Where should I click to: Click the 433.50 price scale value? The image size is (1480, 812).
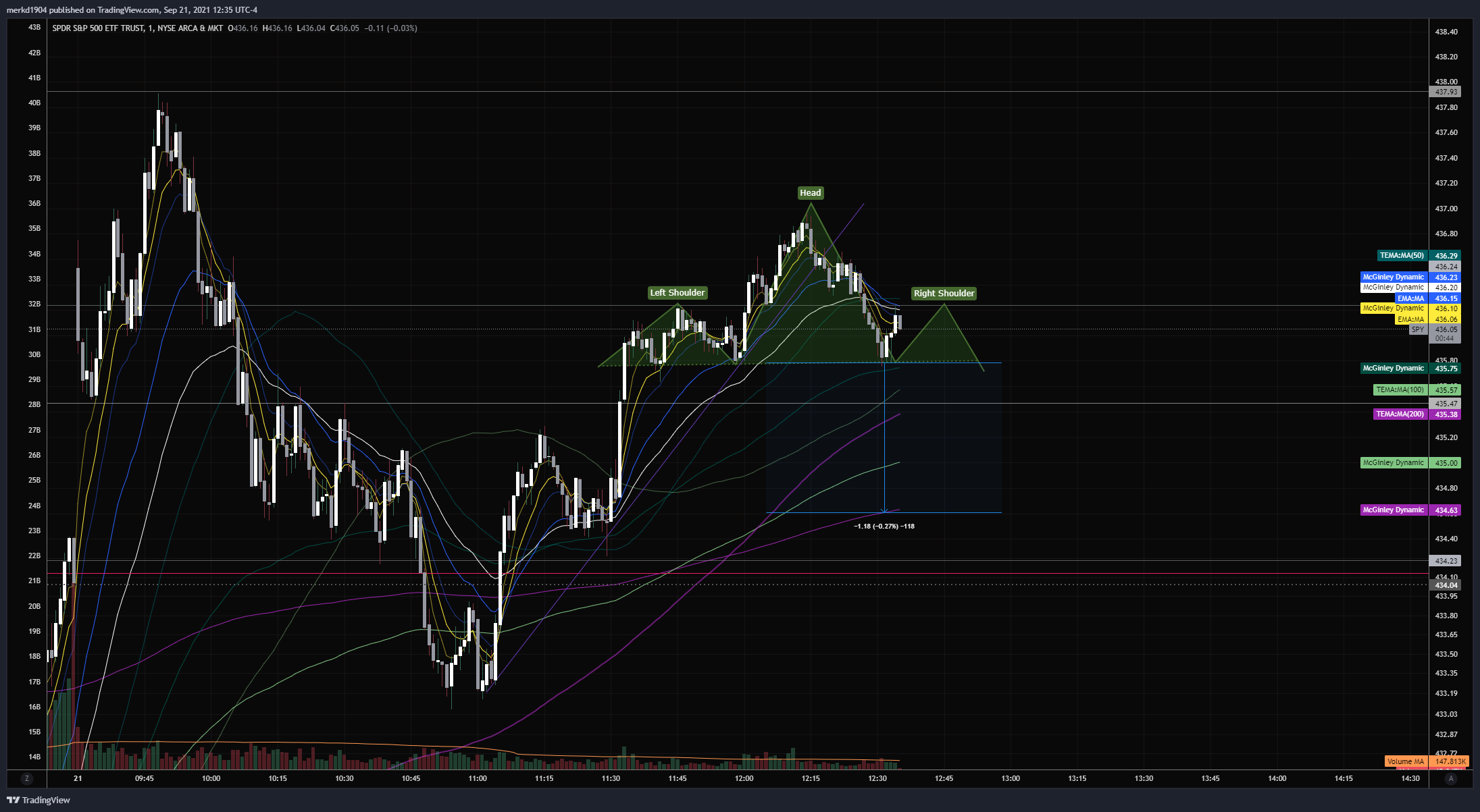1446,654
